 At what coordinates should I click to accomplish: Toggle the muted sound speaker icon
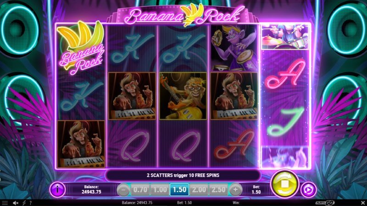coord(16,203)
